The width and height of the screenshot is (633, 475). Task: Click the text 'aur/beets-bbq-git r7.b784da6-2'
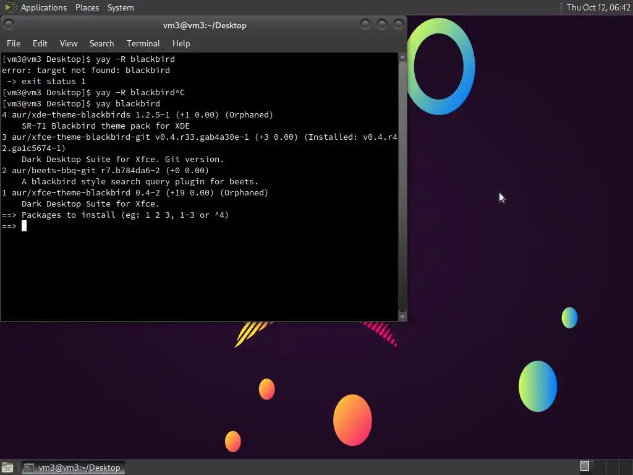[85, 171]
